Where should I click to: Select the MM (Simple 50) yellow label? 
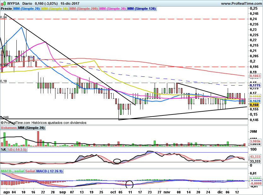click(x=54, y=8)
